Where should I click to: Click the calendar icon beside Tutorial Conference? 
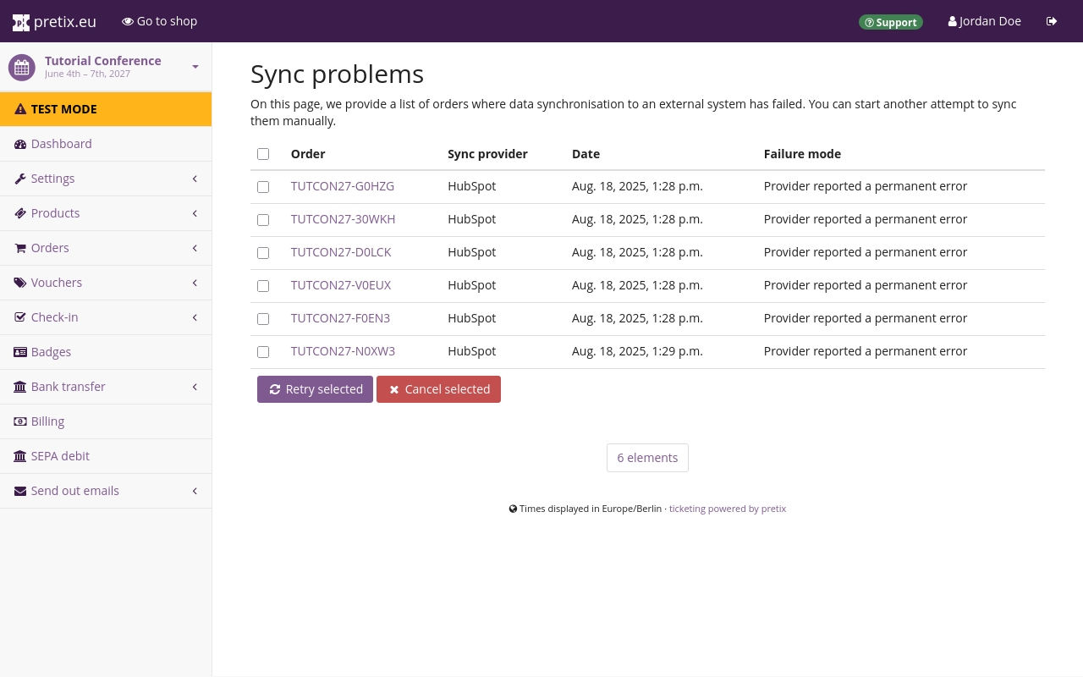pos(22,68)
